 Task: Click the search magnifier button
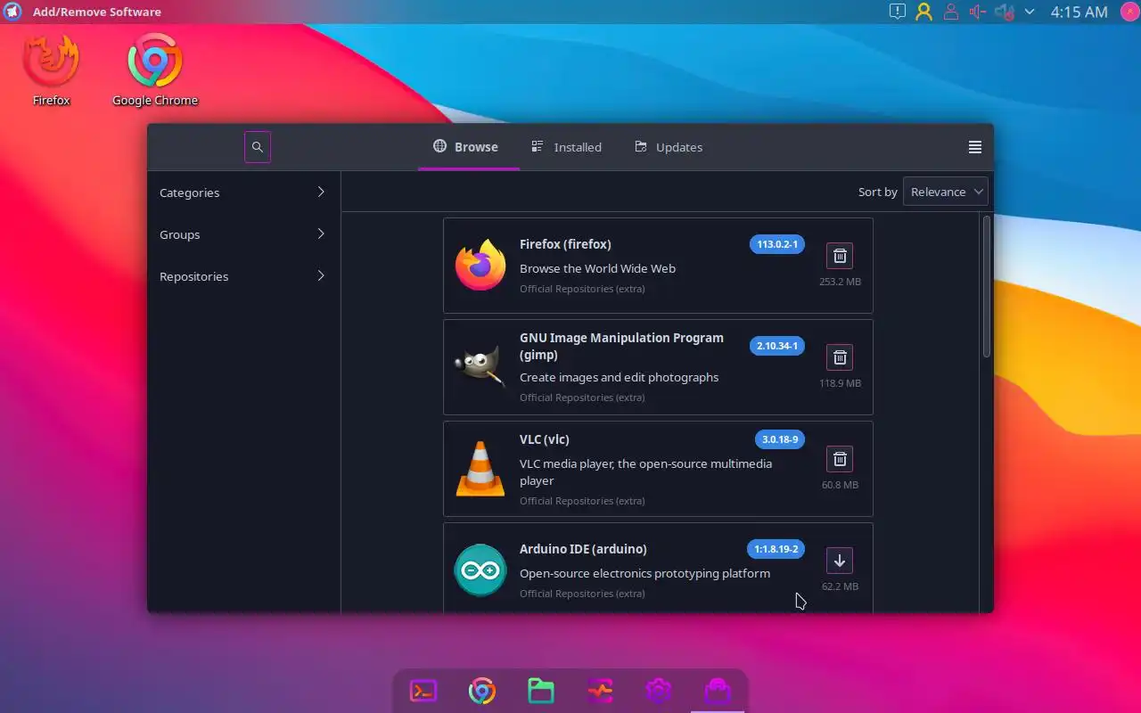point(258,147)
